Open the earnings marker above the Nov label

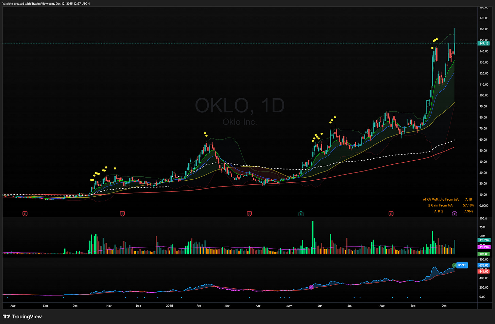click(x=122, y=214)
